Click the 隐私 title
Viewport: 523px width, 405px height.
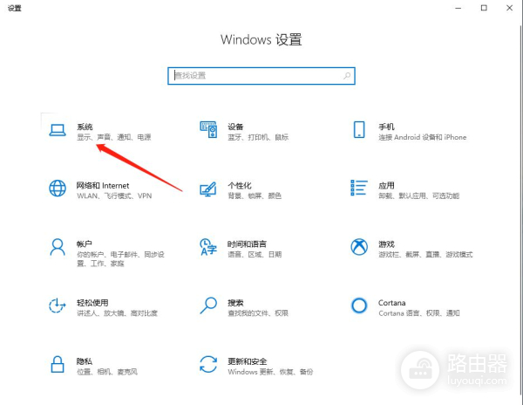84,361
